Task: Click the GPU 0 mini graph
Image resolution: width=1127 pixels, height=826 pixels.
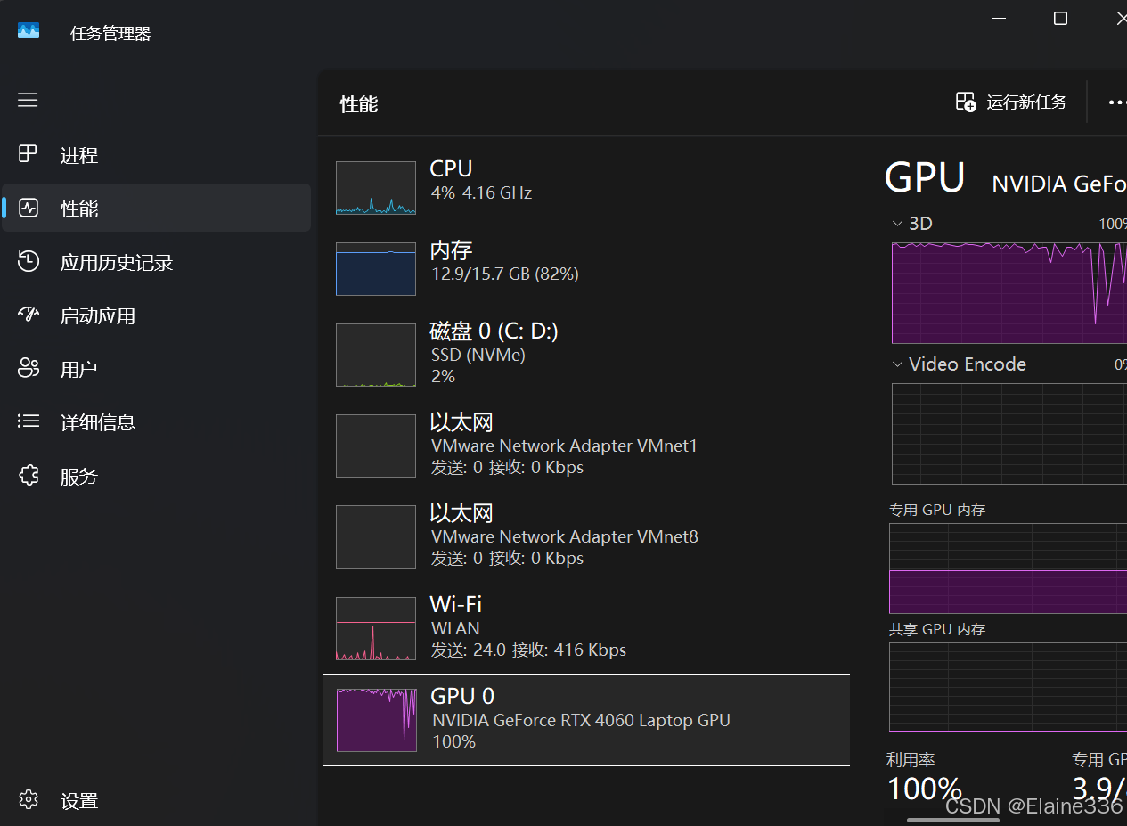Action: pos(376,720)
